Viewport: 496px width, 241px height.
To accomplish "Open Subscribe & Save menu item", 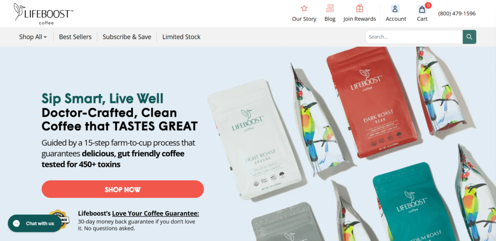I will tap(127, 37).
